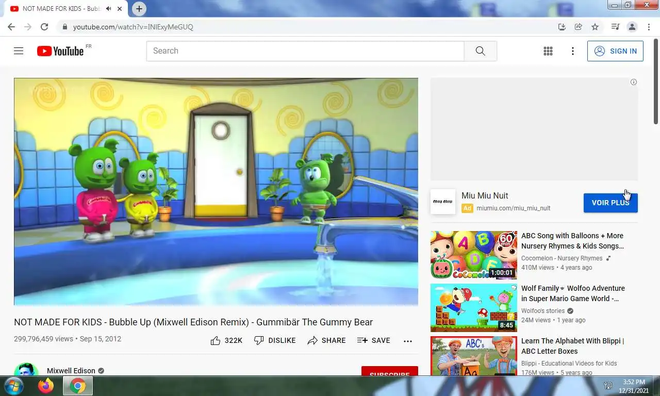Subscribe to Mixwell Edison channel
Screen dimensions: 660x396
pos(390,371)
